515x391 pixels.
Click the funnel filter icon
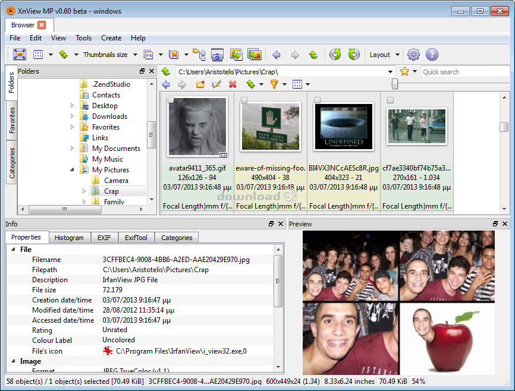coord(274,84)
